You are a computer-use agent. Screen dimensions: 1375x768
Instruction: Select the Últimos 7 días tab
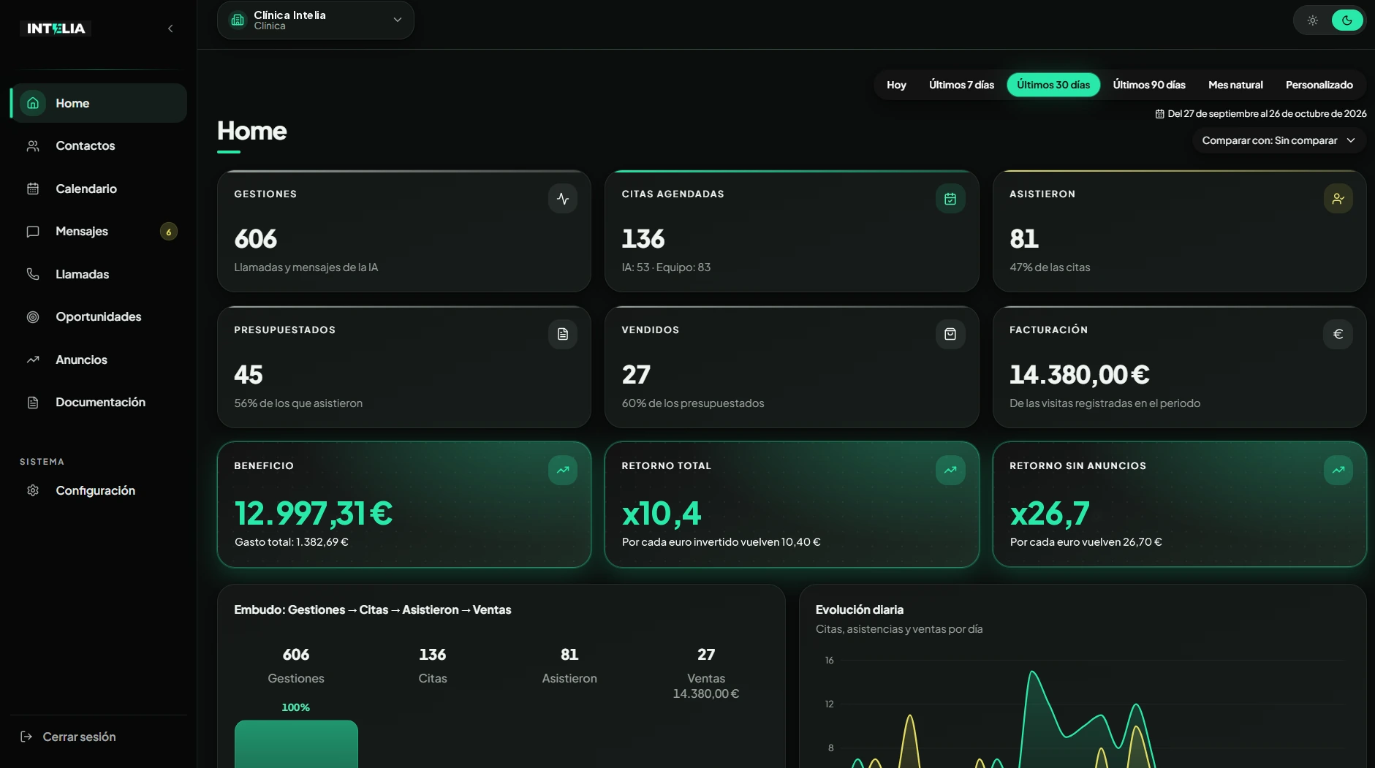coord(961,85)
